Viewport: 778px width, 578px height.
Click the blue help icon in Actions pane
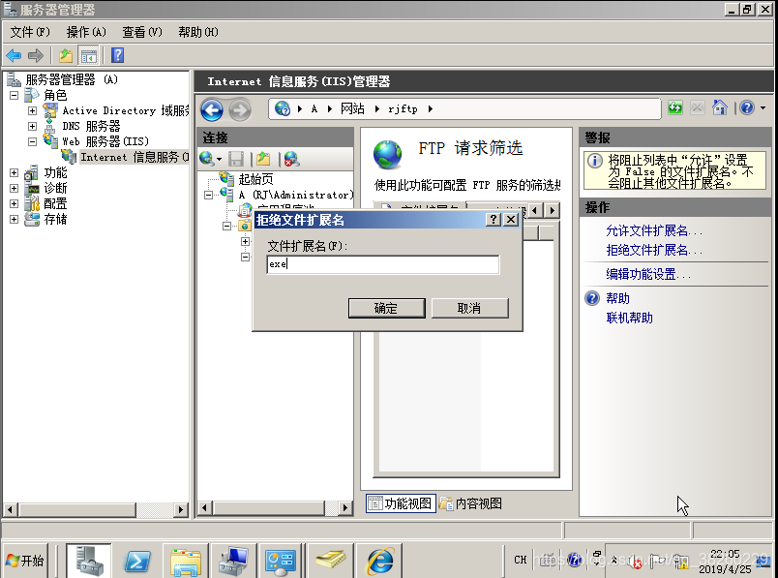[x=592, y=298]
